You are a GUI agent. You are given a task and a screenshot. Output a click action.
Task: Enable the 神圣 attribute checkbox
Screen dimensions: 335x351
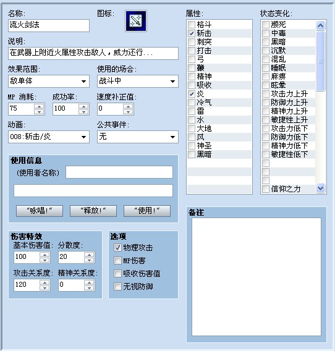192,146
